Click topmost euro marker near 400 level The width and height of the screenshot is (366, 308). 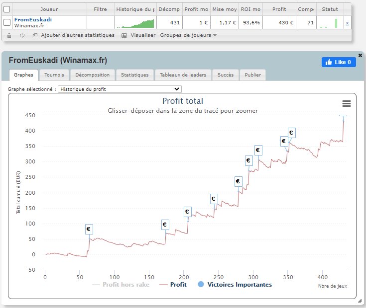click(x=291, y=133)
